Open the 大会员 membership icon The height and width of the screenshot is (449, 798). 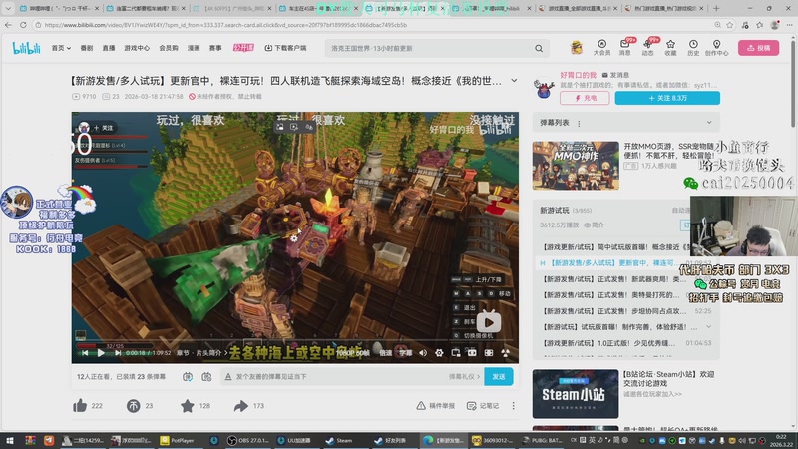[601, 47]
